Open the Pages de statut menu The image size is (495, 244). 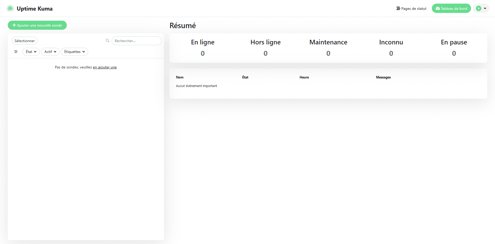pyautogui.click(x=411, y=9)
